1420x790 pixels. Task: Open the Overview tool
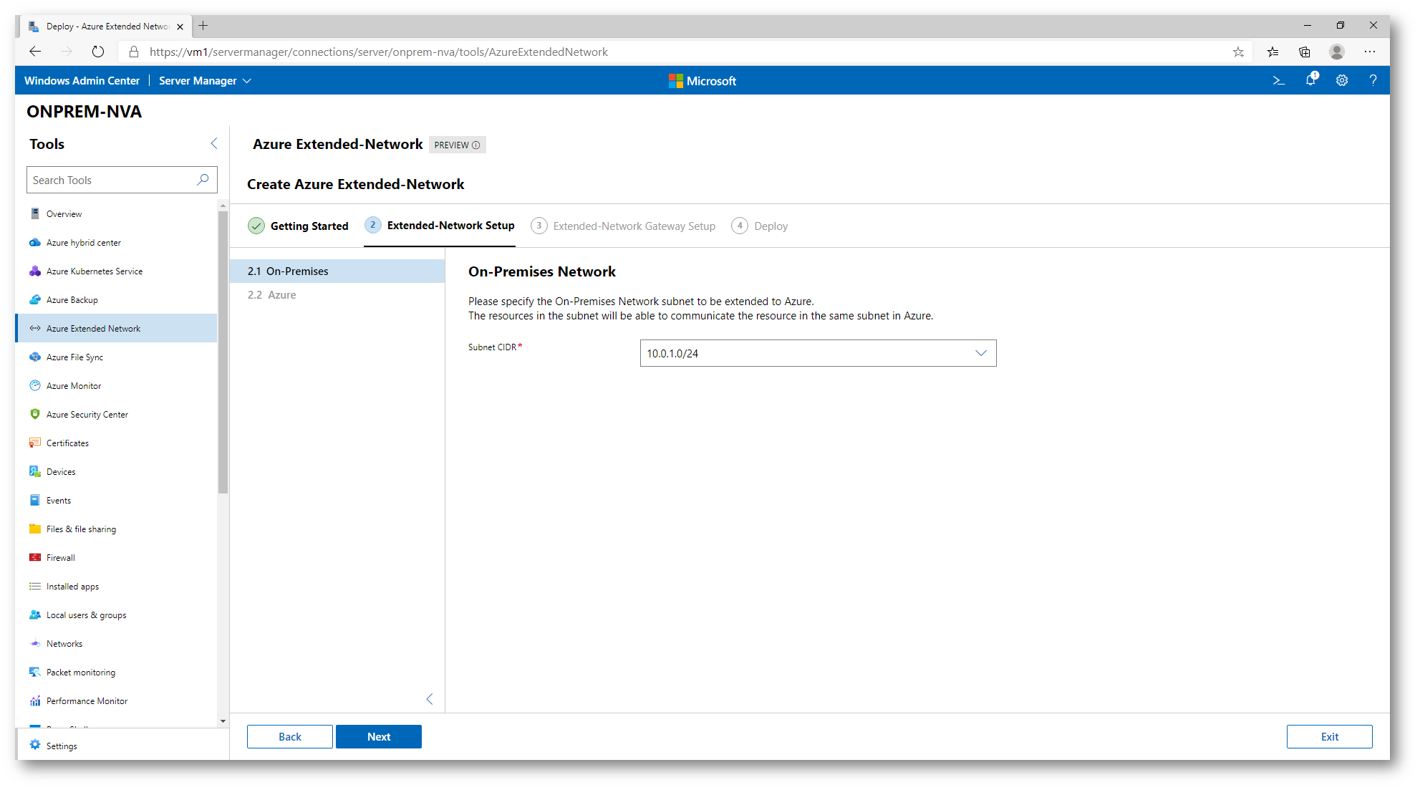[116, 213]
